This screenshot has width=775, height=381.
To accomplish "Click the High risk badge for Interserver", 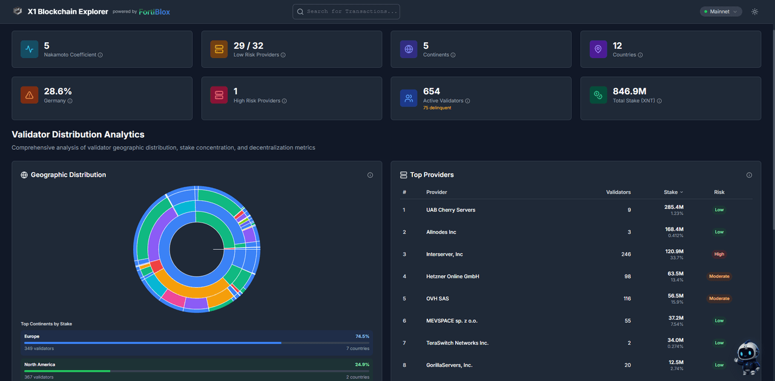I will pos(719,254).
